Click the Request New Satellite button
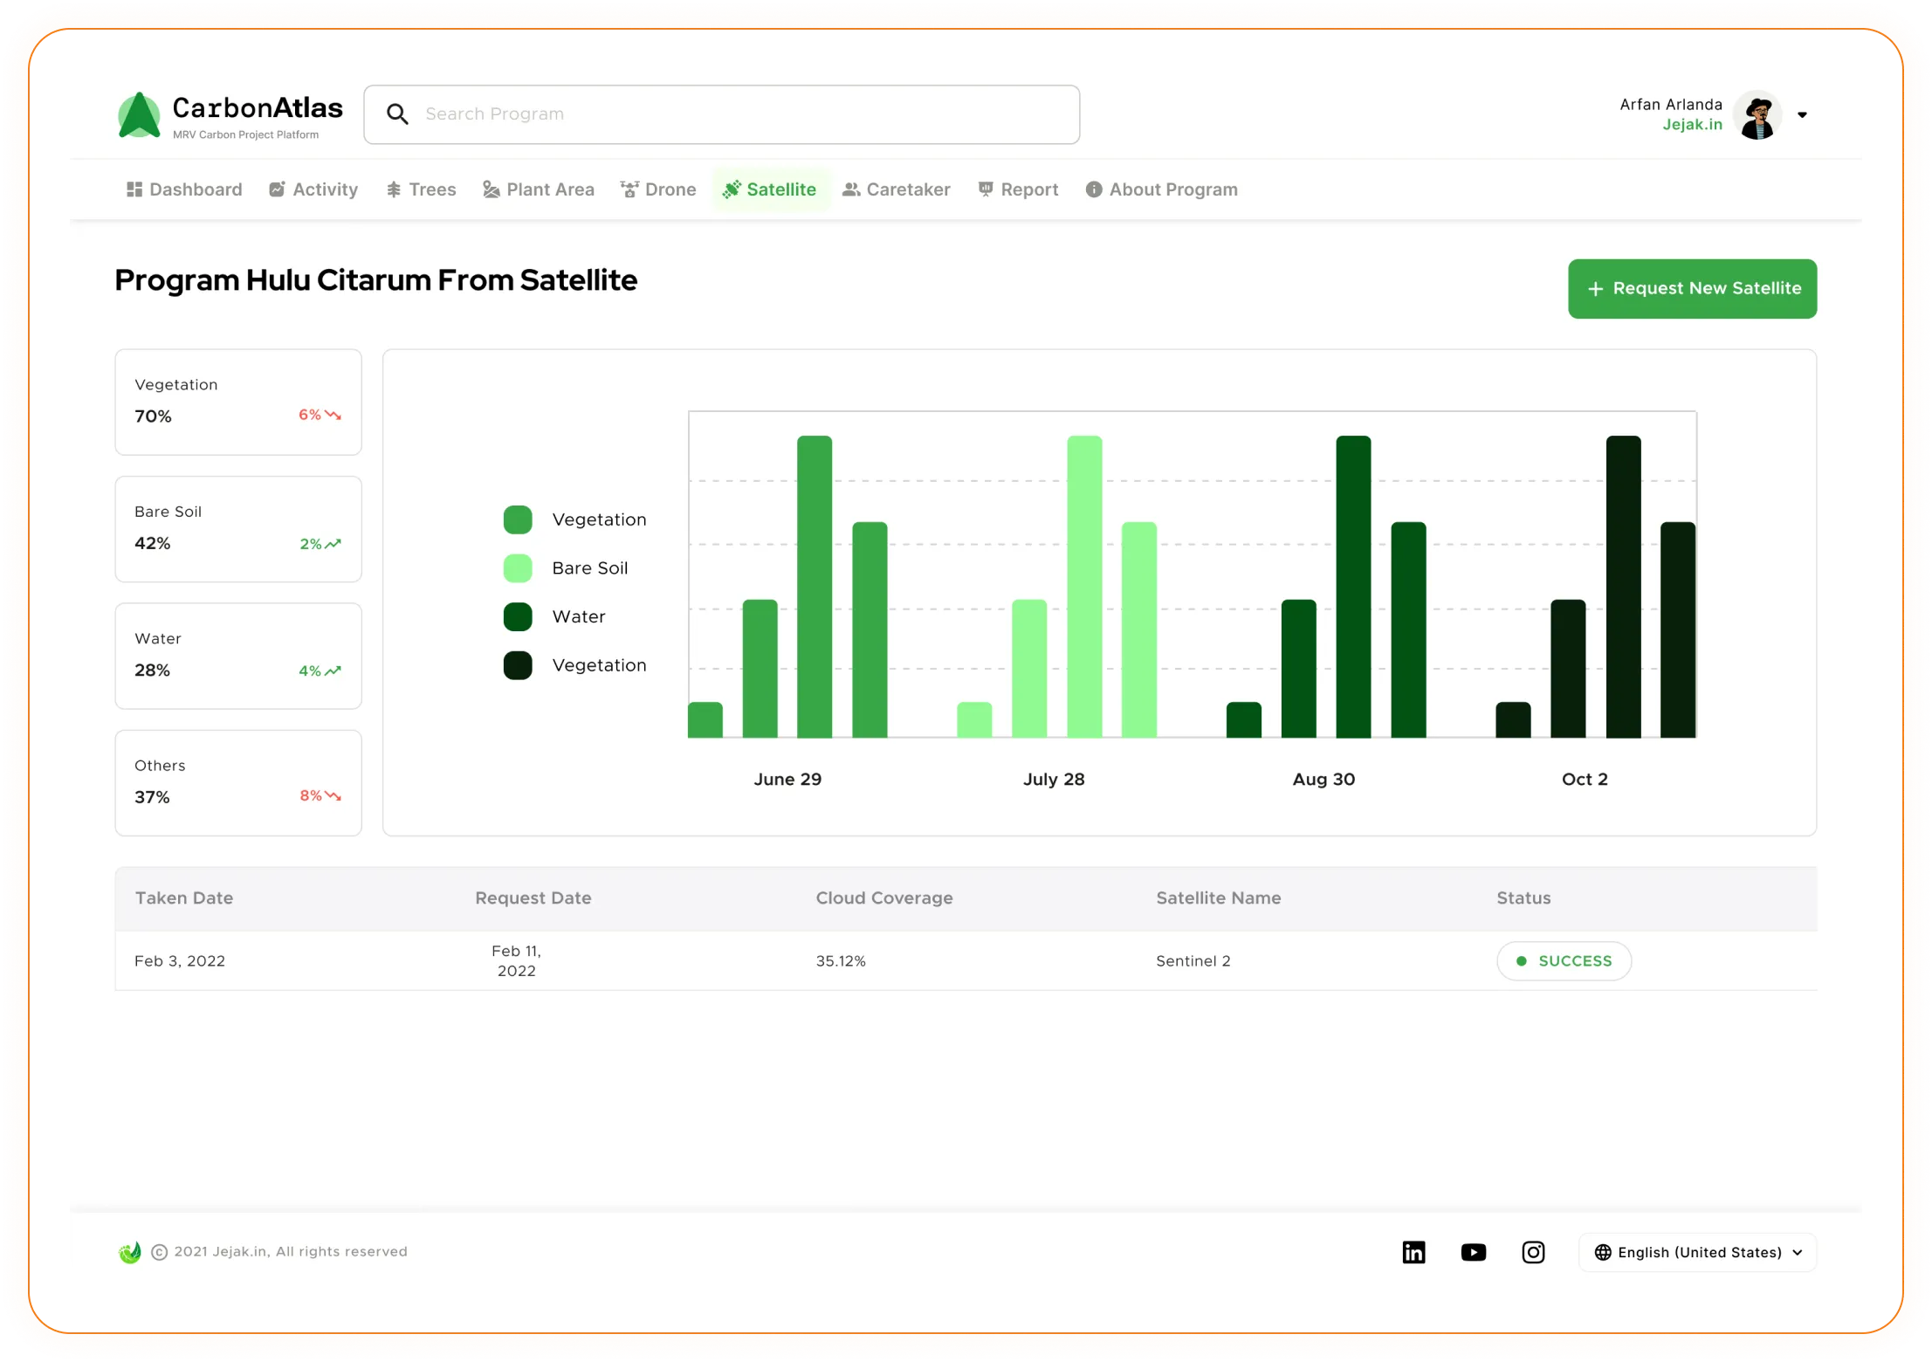The height and width of the screenshot is (1362, 1932). click(1691, 288)
